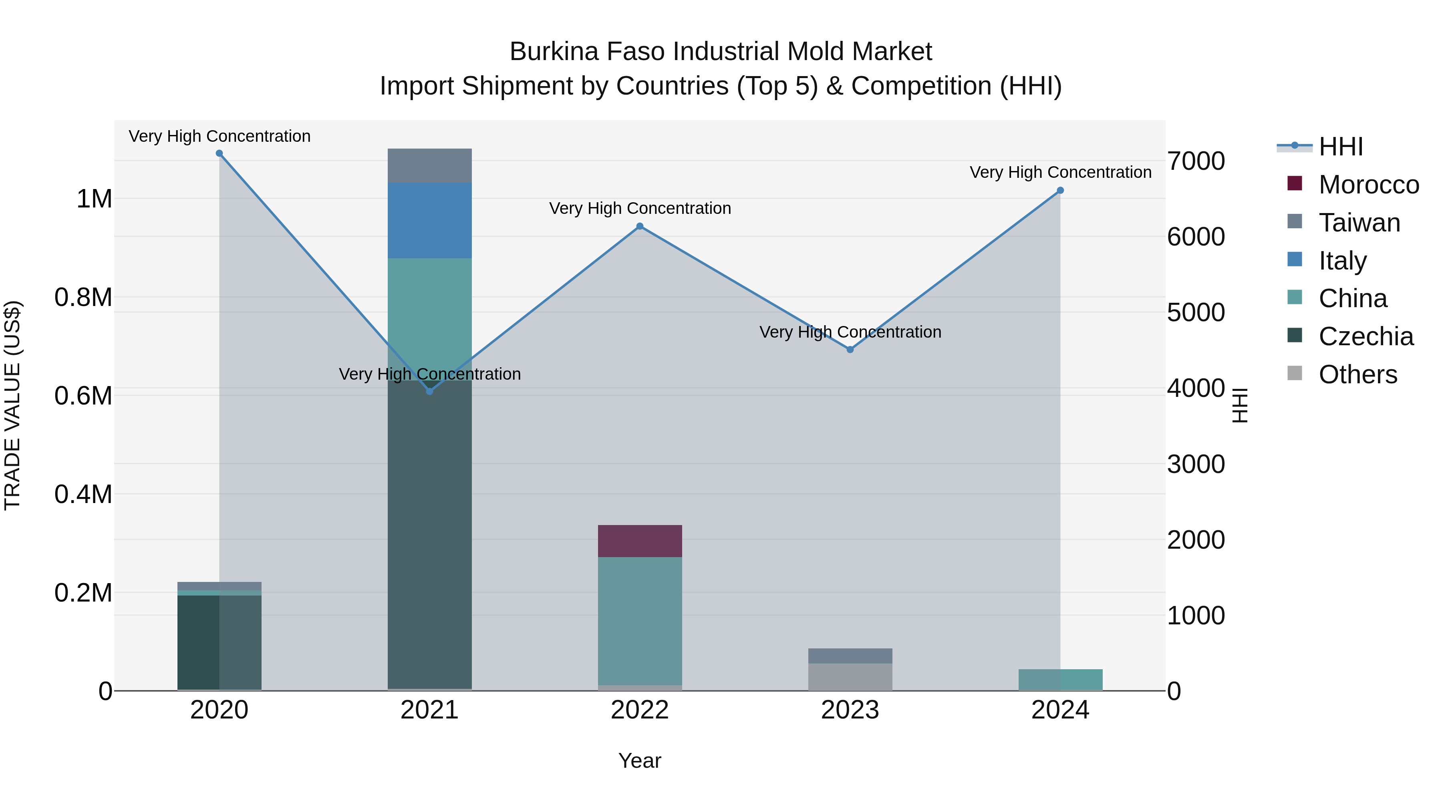The height and width of the screenshot is (811, 1442).
Task: Click the 2020 x-axis label
Action: [220, 710]
